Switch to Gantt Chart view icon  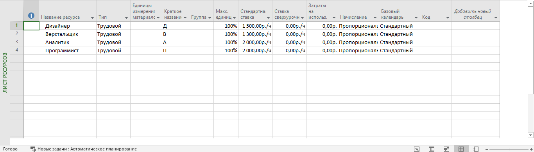[x=417, y=149]
